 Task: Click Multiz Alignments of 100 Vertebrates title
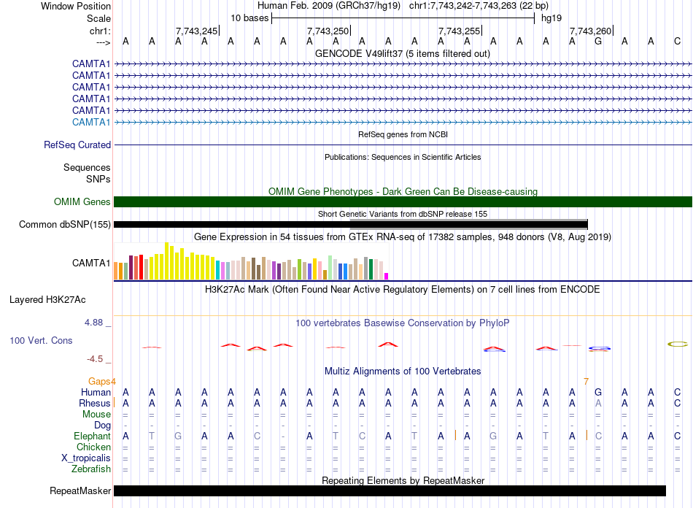[403, 372]
